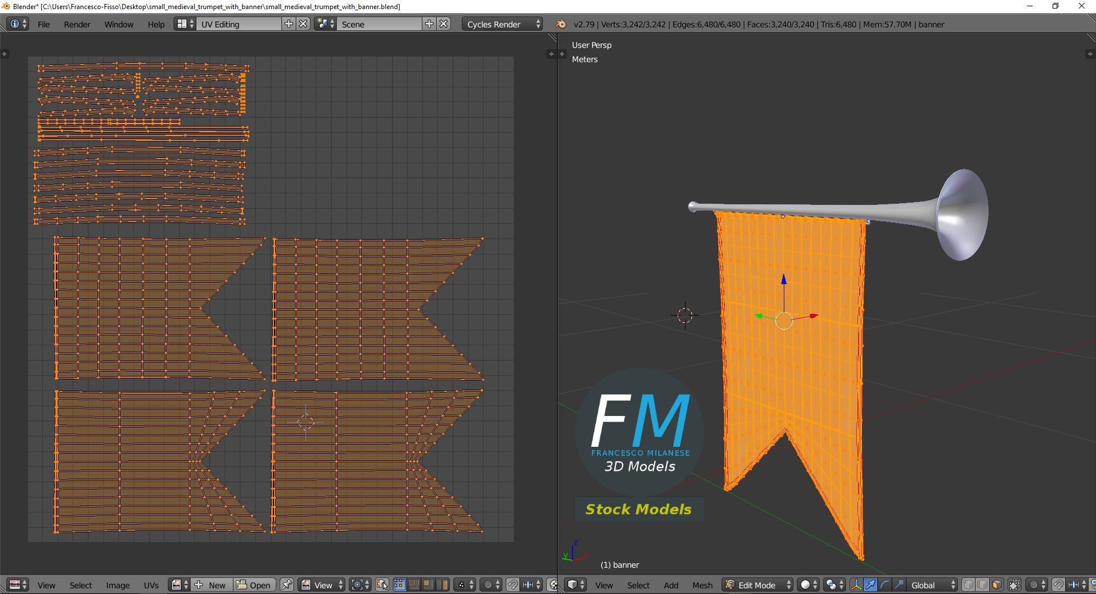Select vertex select mode cube icon
This screenshot has height=594, width=1096.
tap(968, 585)
